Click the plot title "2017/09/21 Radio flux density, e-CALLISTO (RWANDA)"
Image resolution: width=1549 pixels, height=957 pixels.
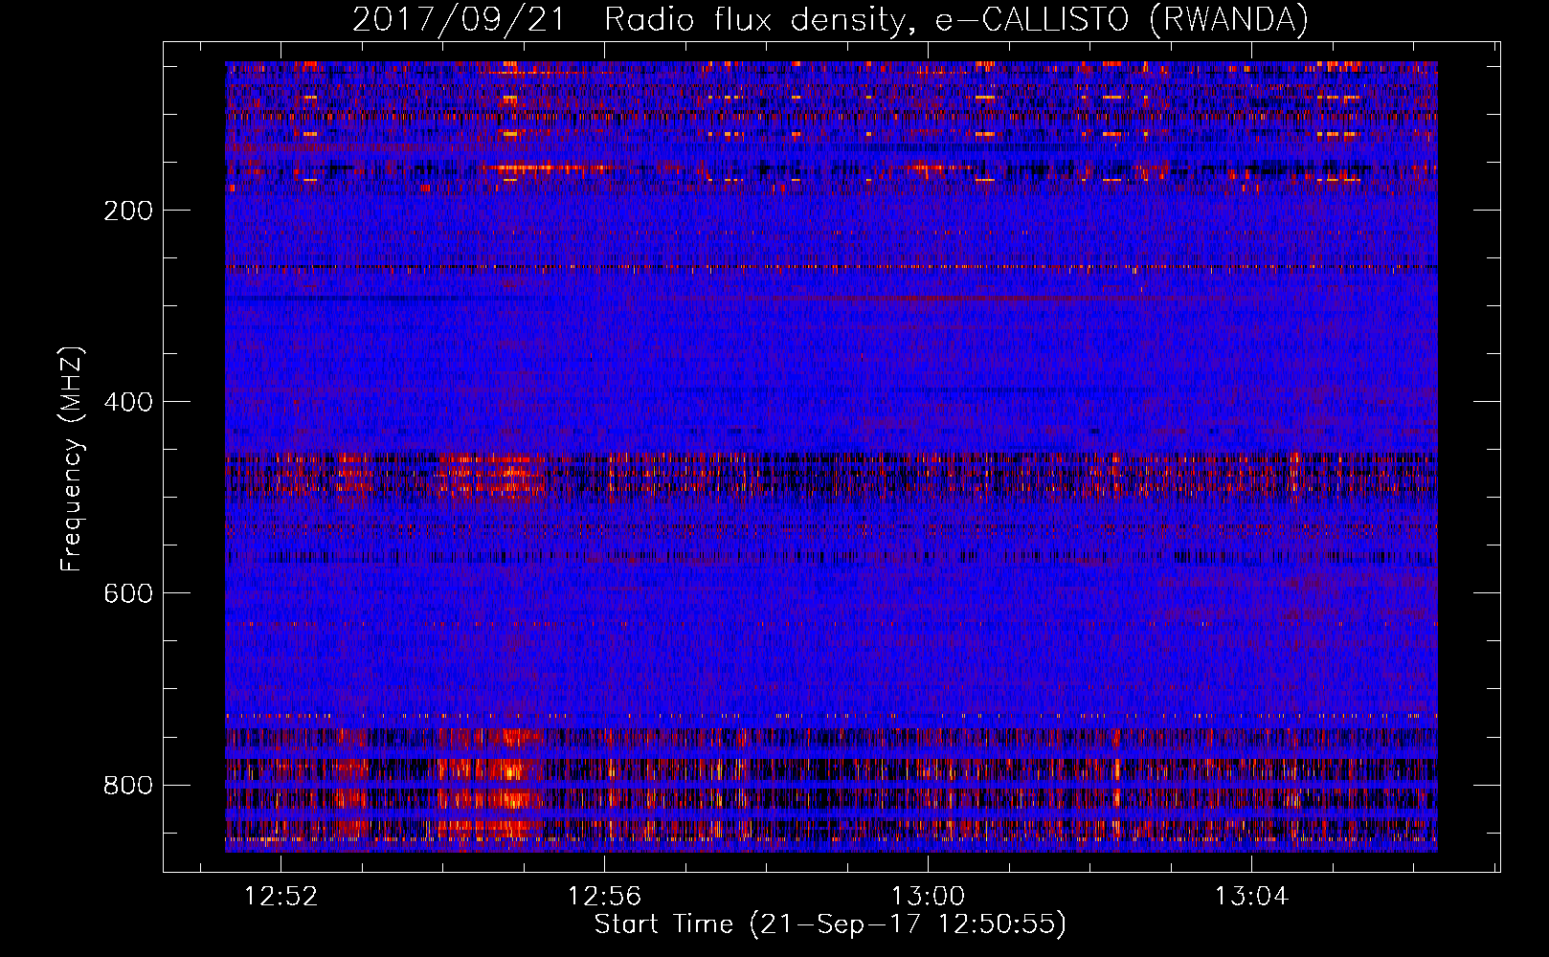point(830,19)
